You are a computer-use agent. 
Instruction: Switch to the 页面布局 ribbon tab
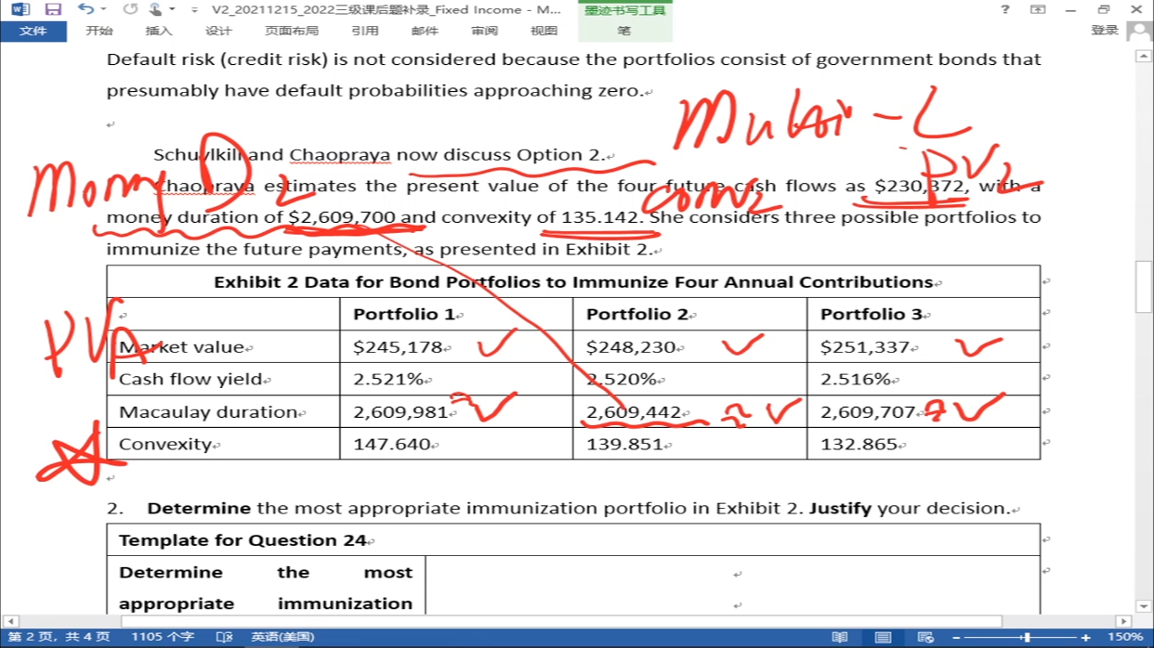[x=292, y=31]
